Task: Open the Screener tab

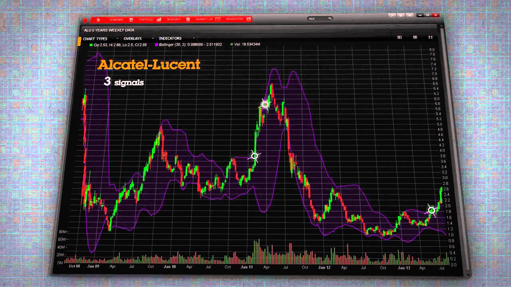Action: coord(117,20)
